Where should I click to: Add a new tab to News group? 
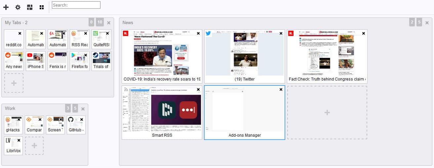click(327, 113)
